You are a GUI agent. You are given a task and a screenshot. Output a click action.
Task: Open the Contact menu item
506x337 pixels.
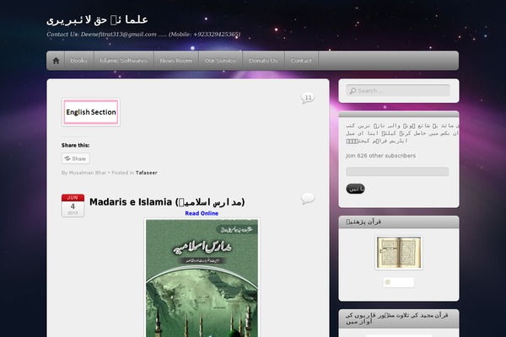point(301,61)
